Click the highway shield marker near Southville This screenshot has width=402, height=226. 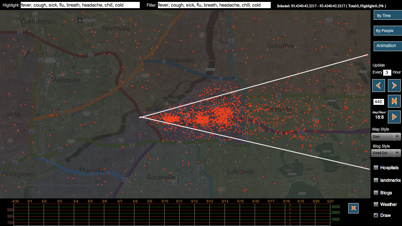point(125,180)
